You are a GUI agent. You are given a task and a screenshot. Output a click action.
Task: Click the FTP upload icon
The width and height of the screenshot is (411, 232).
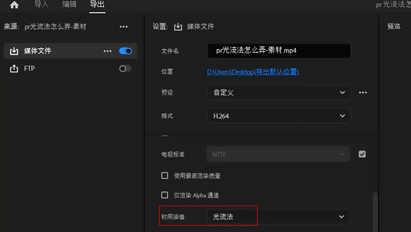click(x=14, y=69)
